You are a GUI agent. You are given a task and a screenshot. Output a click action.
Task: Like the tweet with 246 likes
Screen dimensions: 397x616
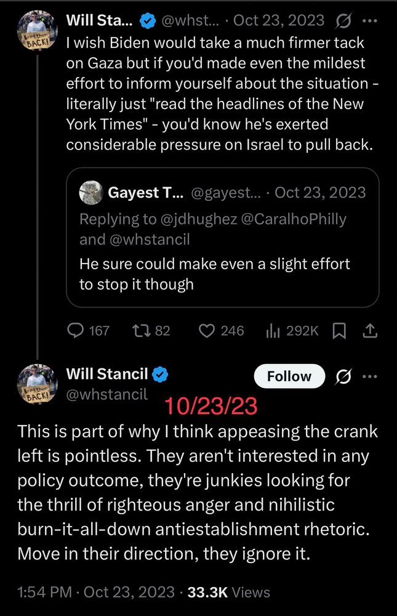tap(207, 331)
